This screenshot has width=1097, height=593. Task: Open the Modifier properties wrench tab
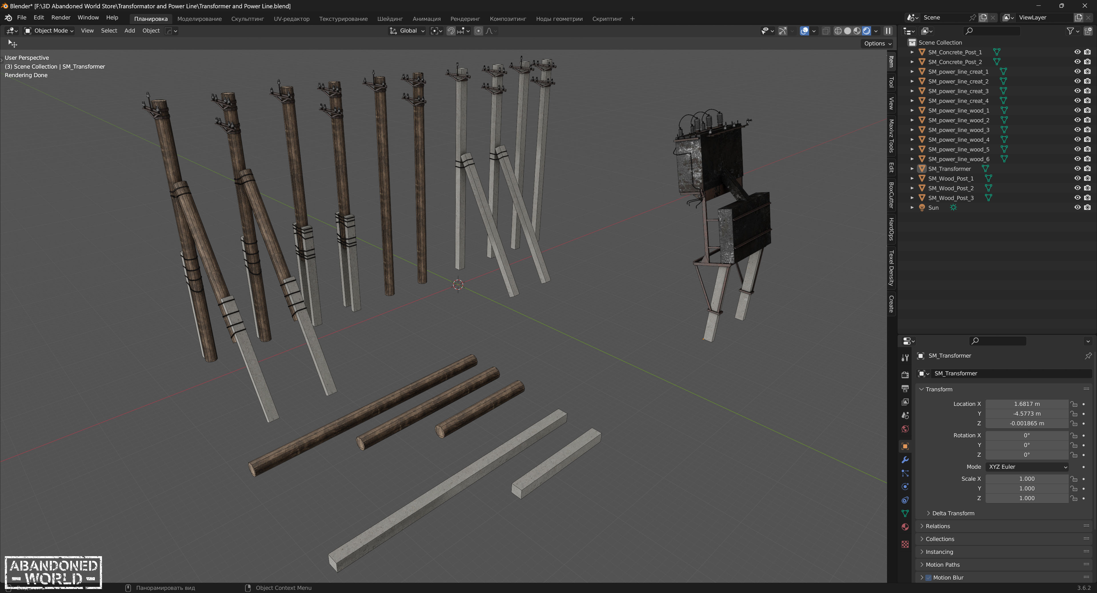(x=905, y=460)
